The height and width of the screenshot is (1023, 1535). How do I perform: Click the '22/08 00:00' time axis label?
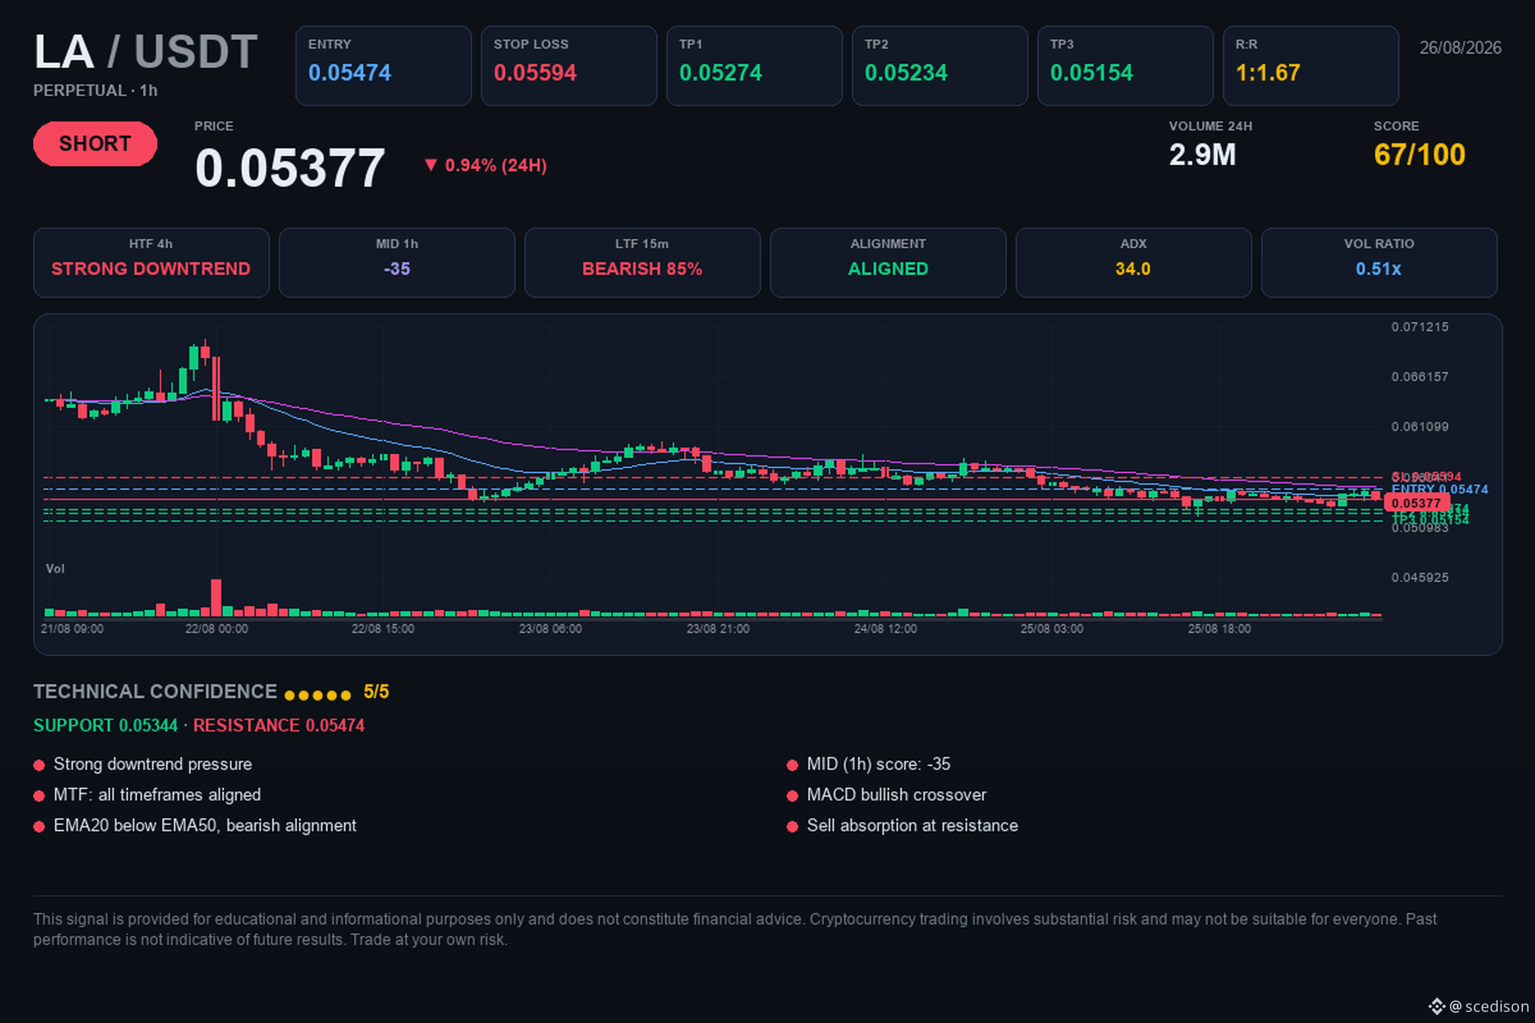pos(216,629)
